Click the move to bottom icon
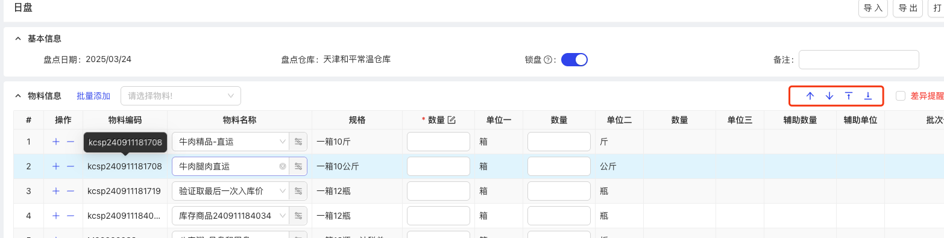Screen dimensions: 944x238 pyautogui.click(x=868, y=96)
